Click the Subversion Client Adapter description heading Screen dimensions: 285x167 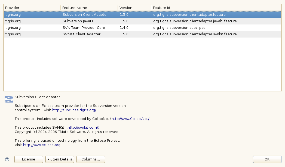[37, 97]
